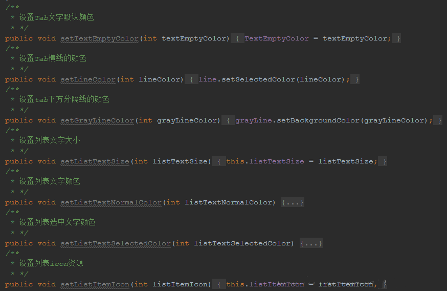The width and height of the screenshot is (447, 291).
Task: Click method name setListItemIcon
Action: (x=95, y=284)
